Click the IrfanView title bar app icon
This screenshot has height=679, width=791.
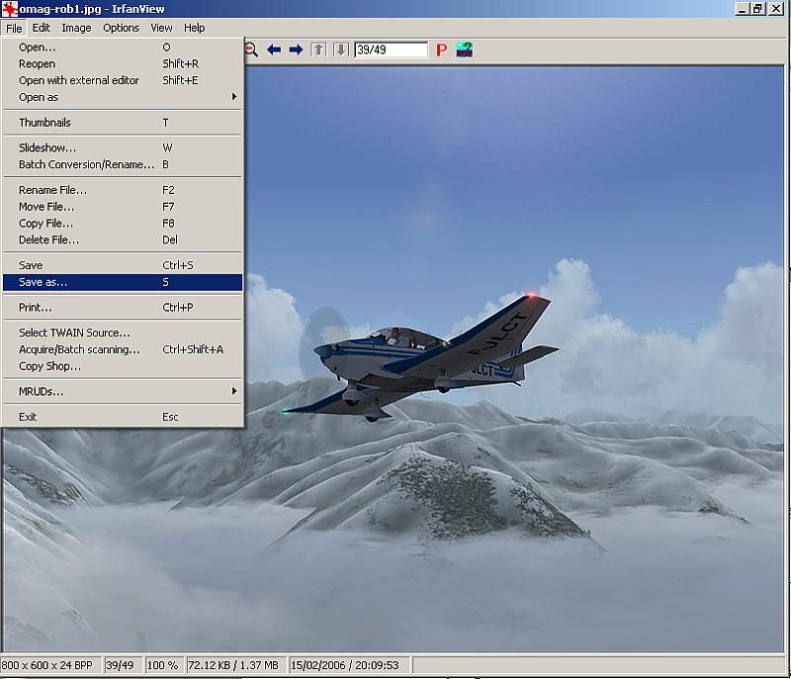(x=9, y=9)
